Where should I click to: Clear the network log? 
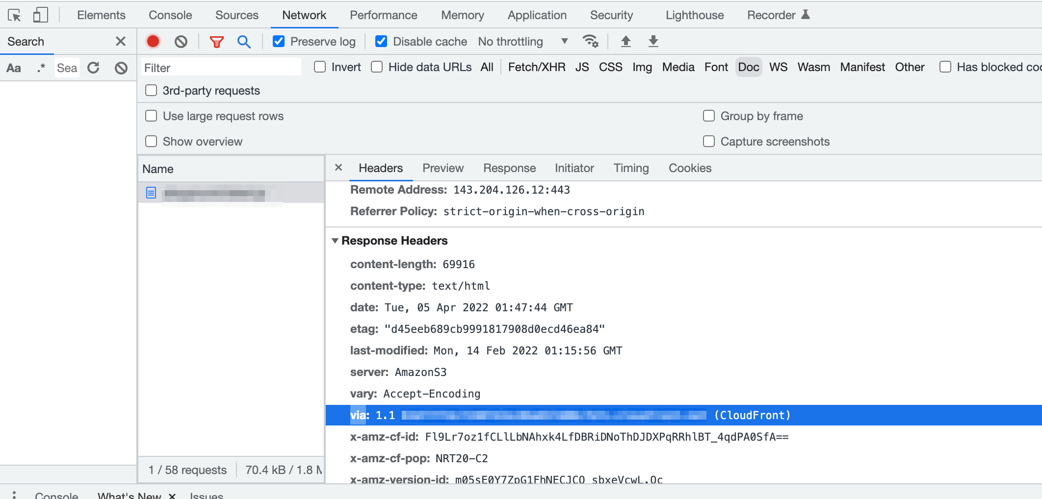(x=181, y=42)
